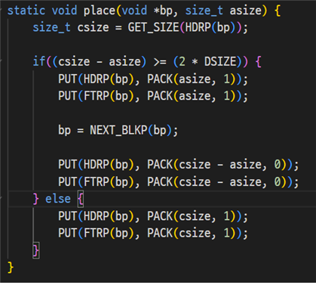Click 'HDRP' on the line 'PACK(csize - asize, 0)'
The height and width of the screenshot is (285, 316).
(97, 165)
